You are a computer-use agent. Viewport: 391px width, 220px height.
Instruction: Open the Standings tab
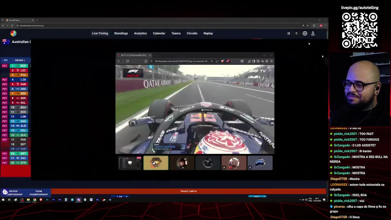pyautogui.click(x=121, y=33)
